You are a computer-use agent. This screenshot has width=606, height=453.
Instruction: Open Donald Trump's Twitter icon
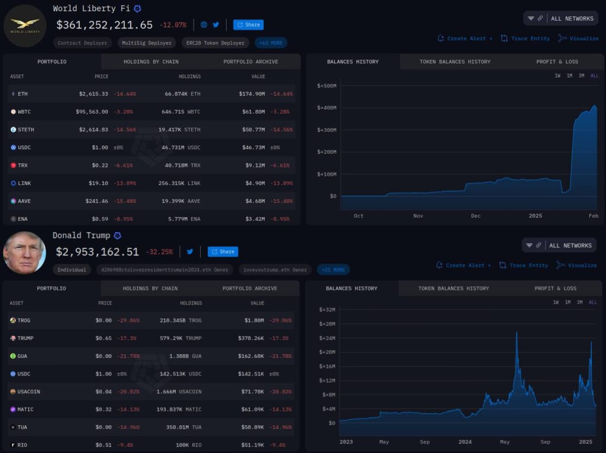[x=190, y=251]
